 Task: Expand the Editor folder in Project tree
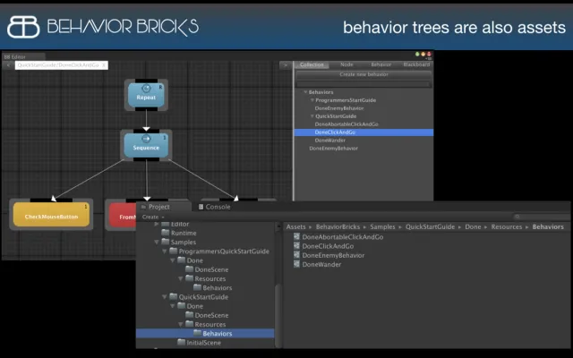click(157, 224)
